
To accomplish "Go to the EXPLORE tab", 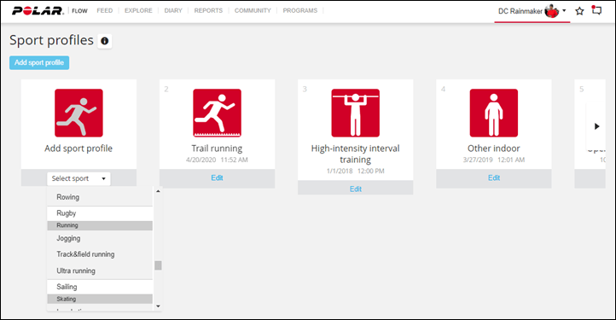I will point(138,10).
